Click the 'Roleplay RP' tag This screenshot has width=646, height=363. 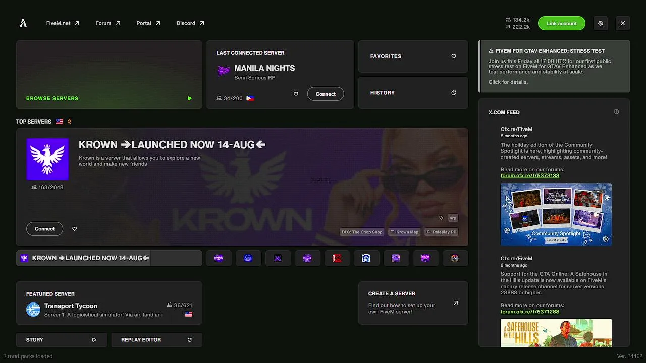pos(441,232)
